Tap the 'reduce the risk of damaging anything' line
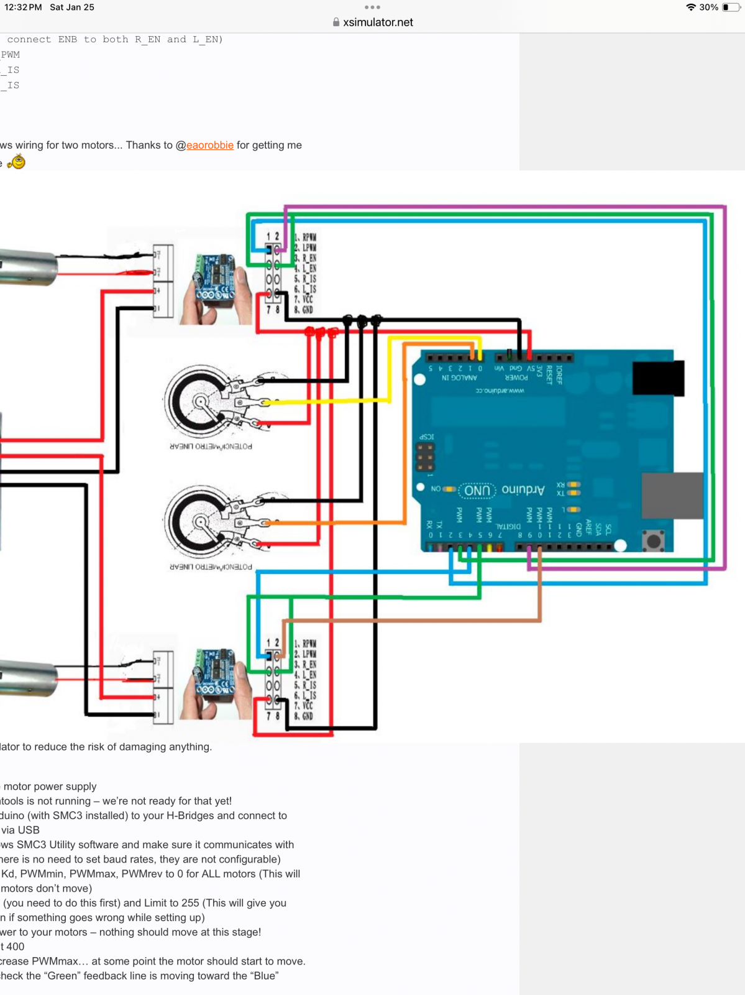The height and width of the screenshot is (995, 745). click(106, 747)
